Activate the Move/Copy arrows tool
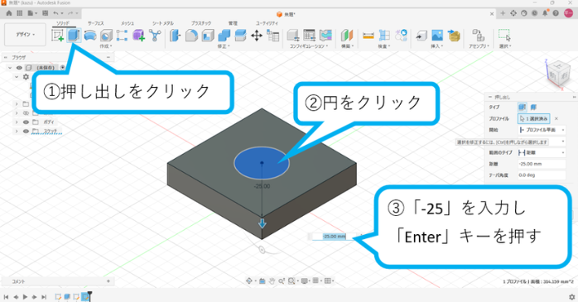The height and width of the screenshot is (302, 578). click(x=257, y=36)
